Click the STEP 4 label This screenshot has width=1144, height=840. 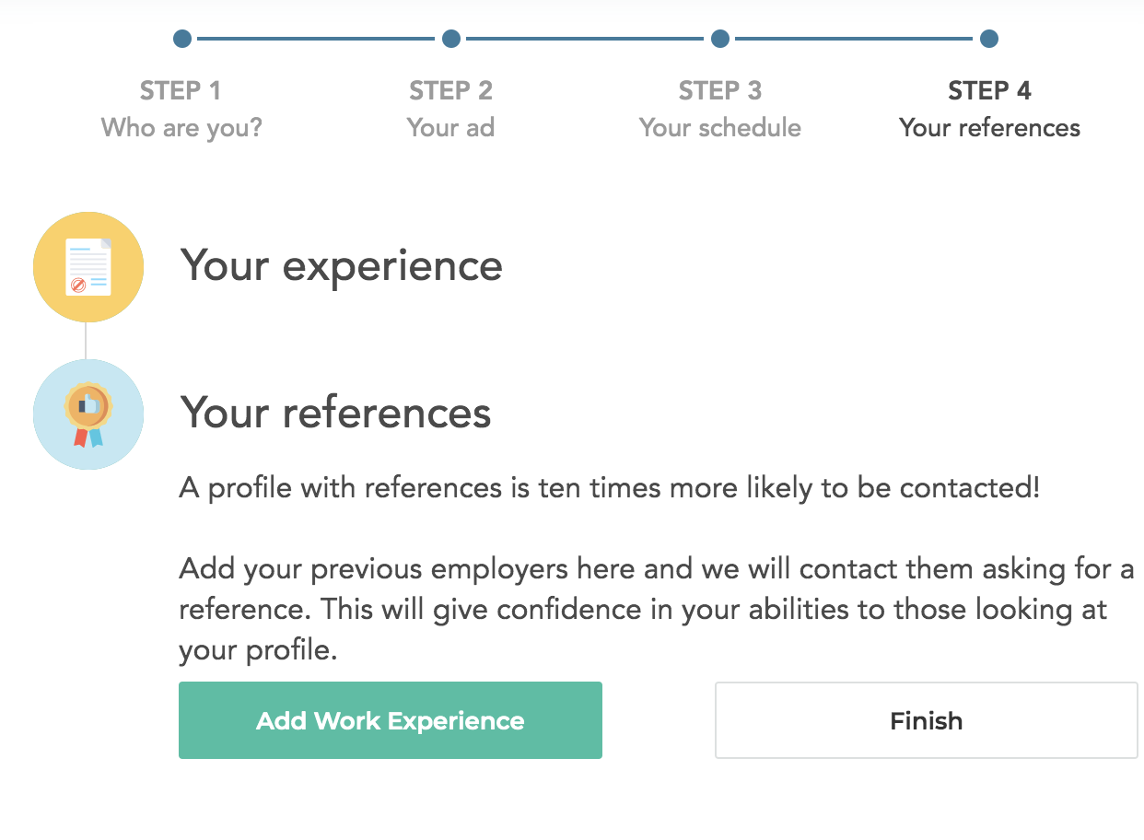[x=990, y=91]
